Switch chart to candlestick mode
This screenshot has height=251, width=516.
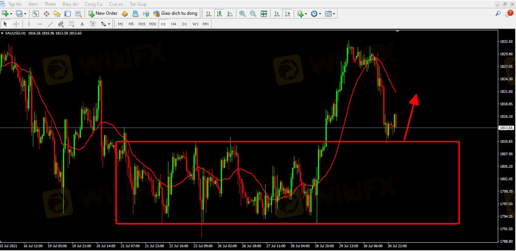(219, 14)
